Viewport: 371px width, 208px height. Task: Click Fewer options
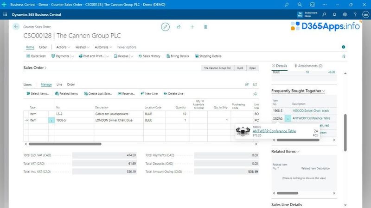pyautogui.click(x=127, y=47)
